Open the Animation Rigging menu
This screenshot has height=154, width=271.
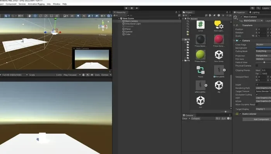36,4
